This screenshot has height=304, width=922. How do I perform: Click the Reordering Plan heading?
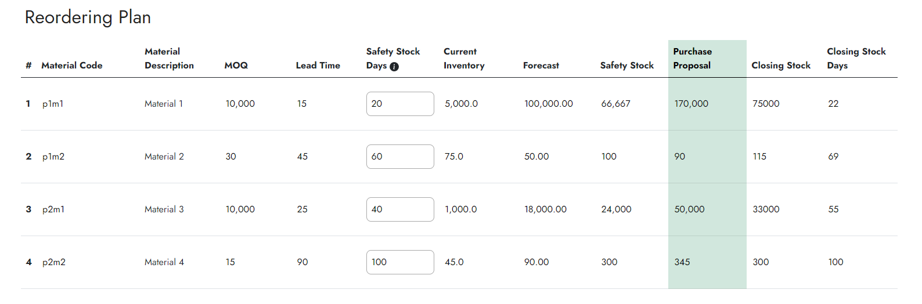pos(88,17)
